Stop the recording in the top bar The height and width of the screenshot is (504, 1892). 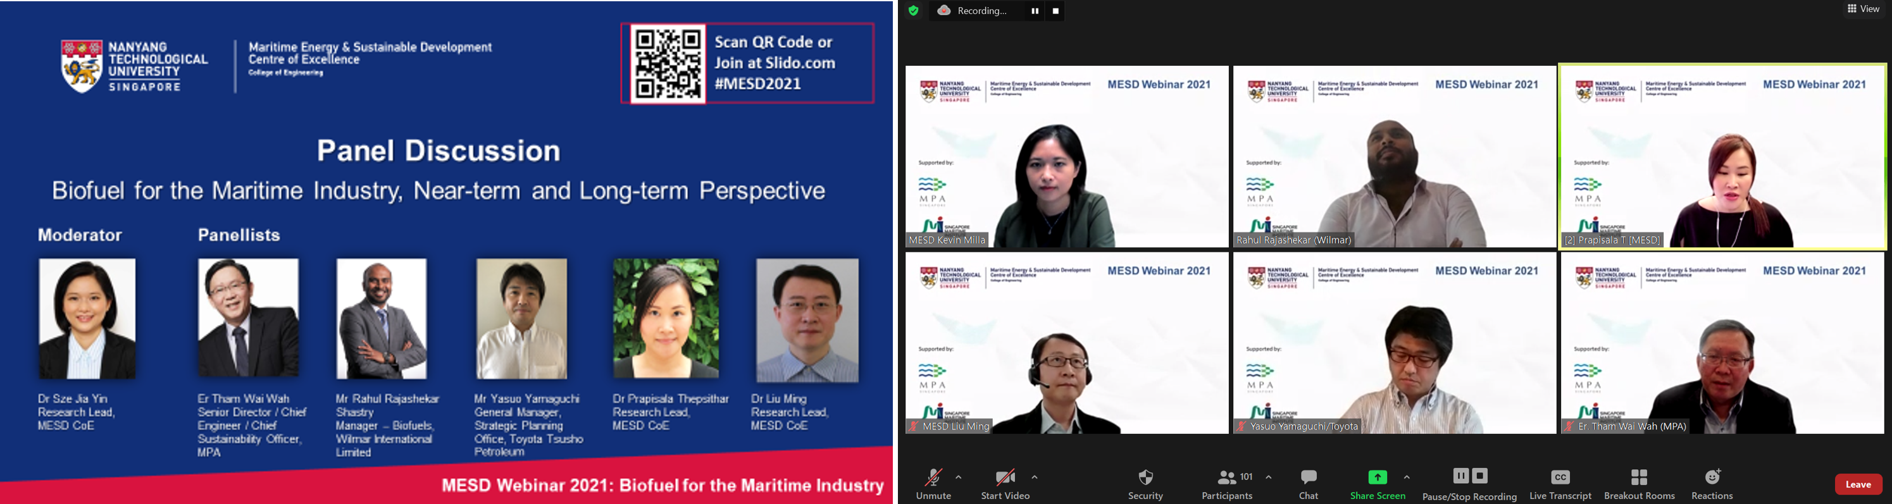click(x=1055, y=11)
